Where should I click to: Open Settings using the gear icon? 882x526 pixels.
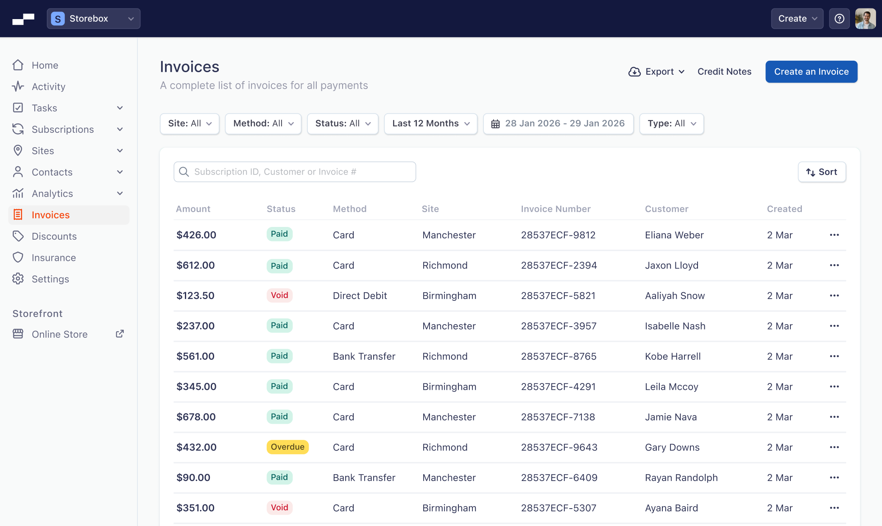[18, 279]
